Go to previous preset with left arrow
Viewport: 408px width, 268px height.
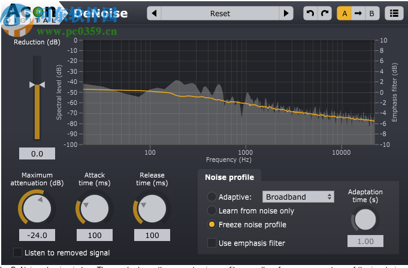point(155,13)
